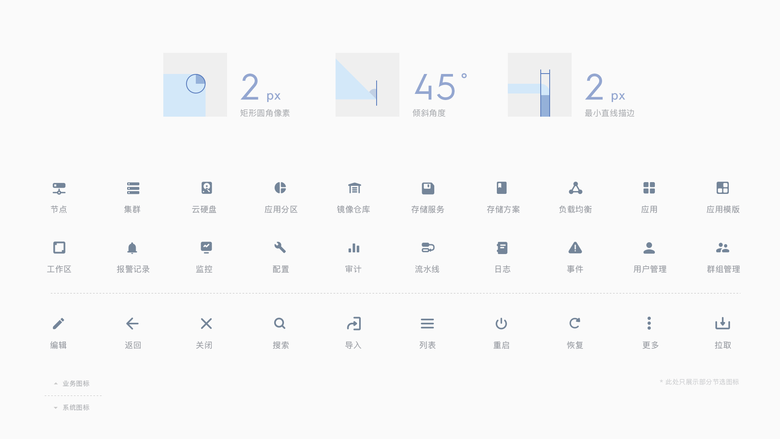
Task: Click the 最小直线描边 caption
Action: pyautogui.click(x=609, y=113)
